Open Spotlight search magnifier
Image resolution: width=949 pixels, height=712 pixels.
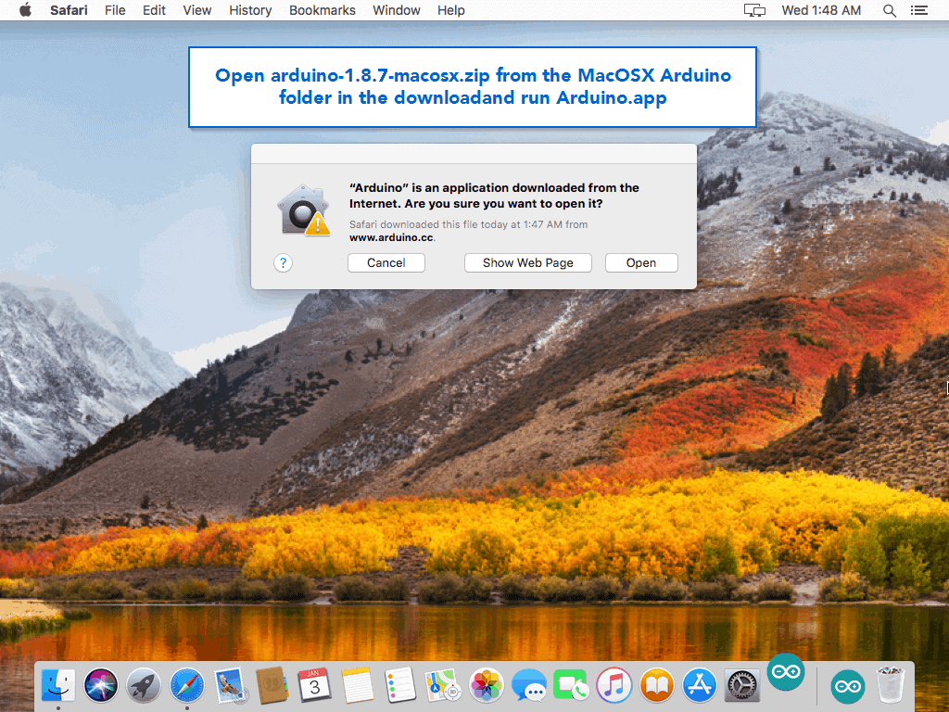tap(889, 10)
